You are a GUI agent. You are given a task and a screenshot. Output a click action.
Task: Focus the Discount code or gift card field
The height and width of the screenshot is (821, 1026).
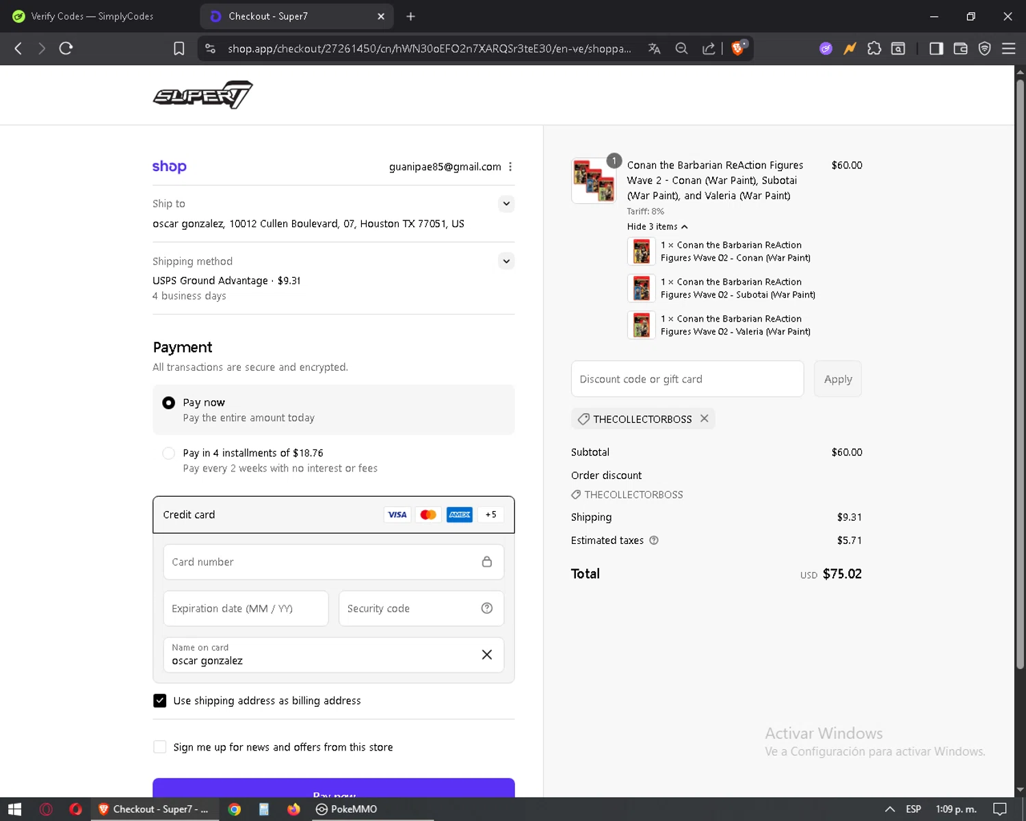pos(687,379)
